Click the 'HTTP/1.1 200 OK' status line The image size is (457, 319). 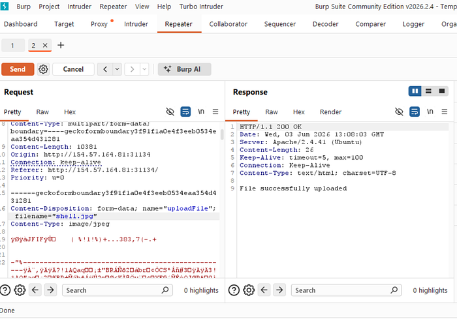coord(270,127)
